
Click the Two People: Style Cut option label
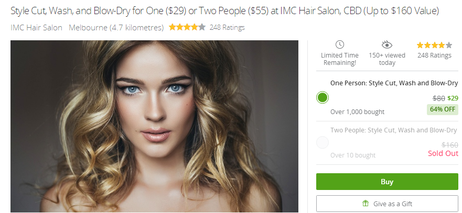[393, 130]
